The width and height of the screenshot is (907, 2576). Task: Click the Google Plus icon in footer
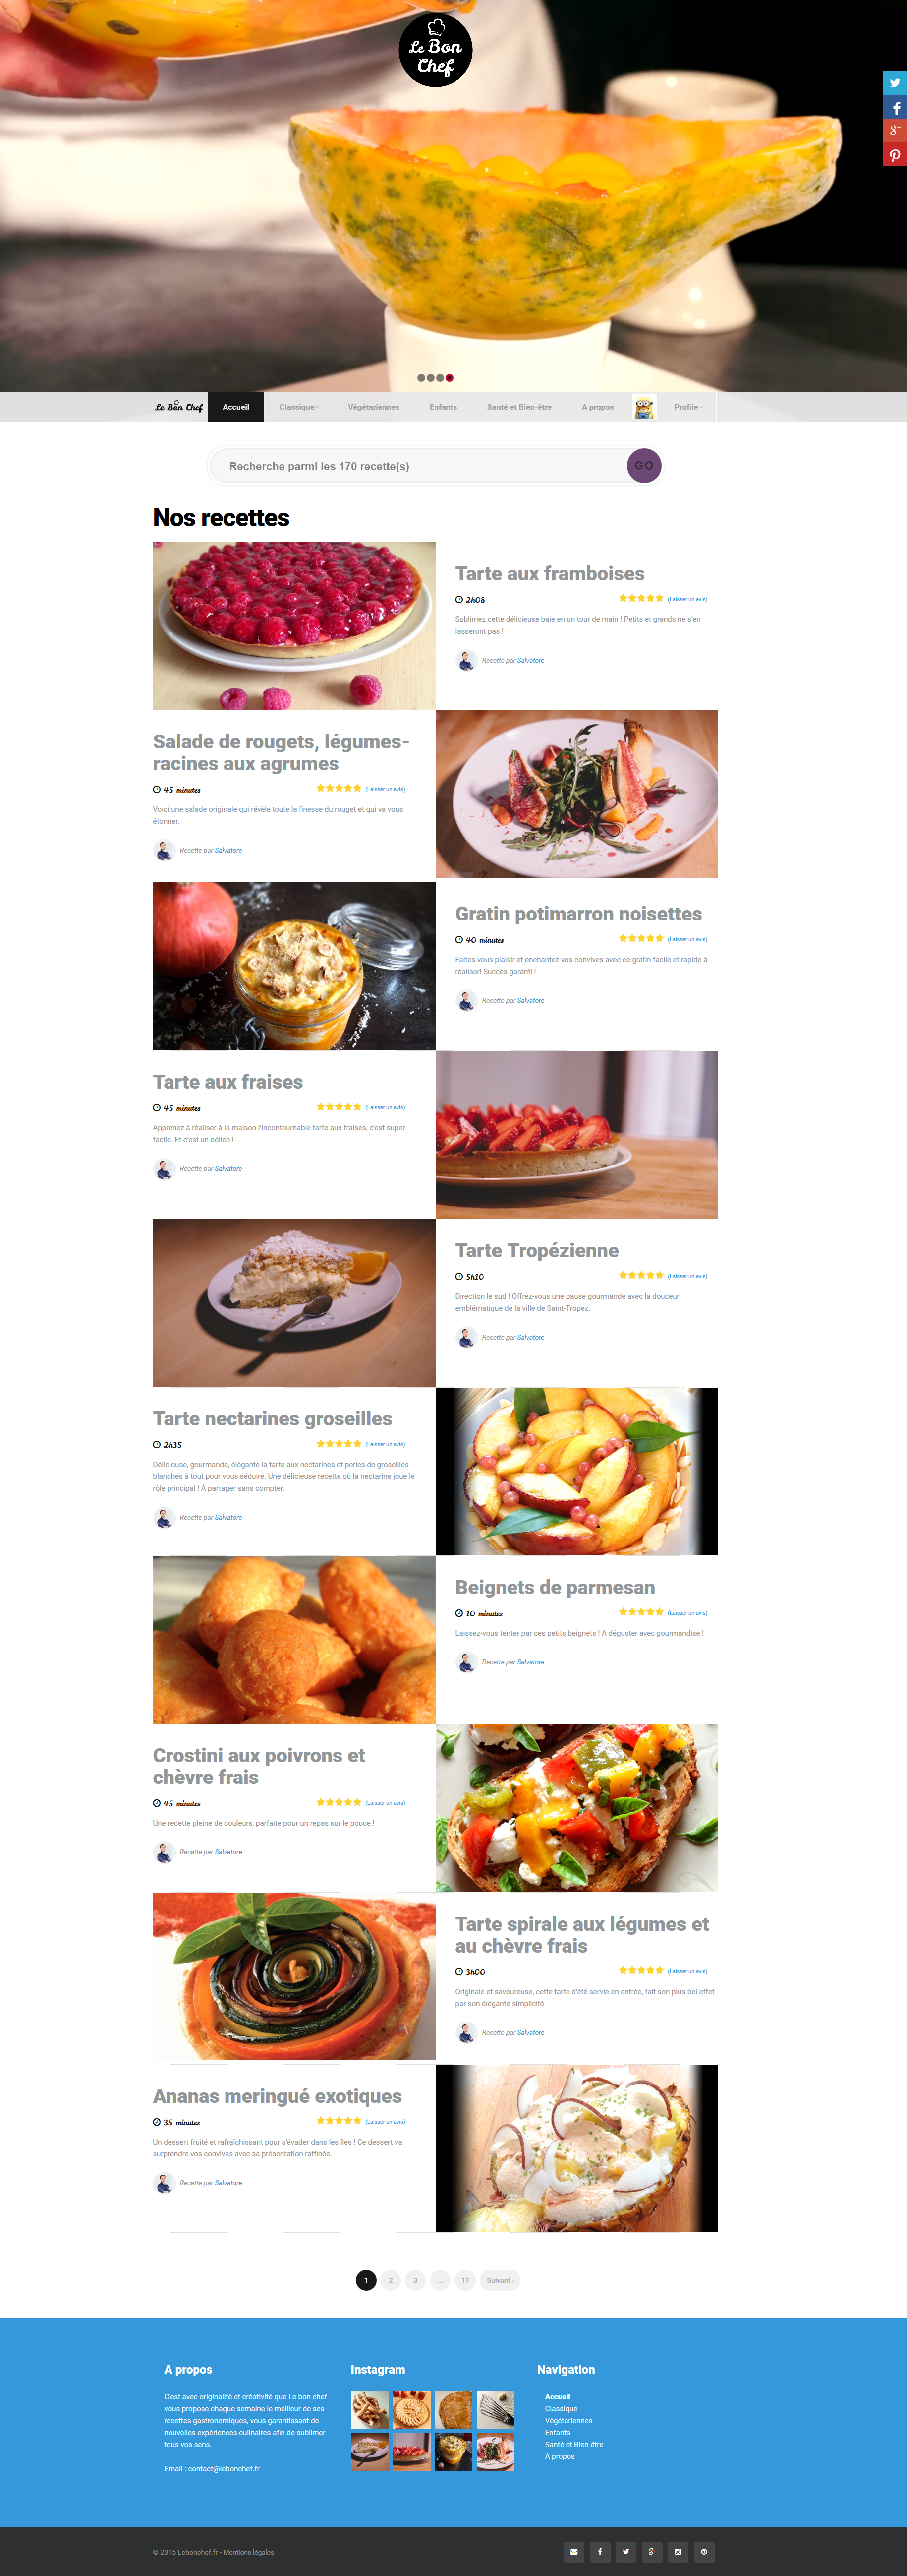(x=651, y=2551)
